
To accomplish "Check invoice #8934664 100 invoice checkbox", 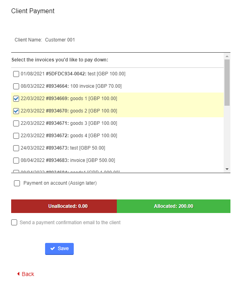I will [16, 86].
